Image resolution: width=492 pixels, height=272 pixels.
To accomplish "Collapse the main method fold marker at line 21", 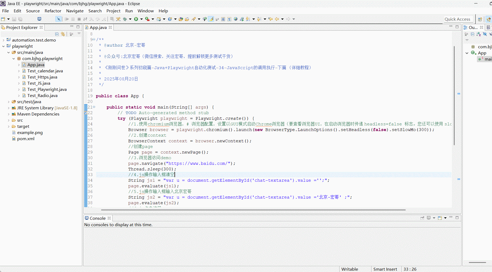I will click(94, 107).
